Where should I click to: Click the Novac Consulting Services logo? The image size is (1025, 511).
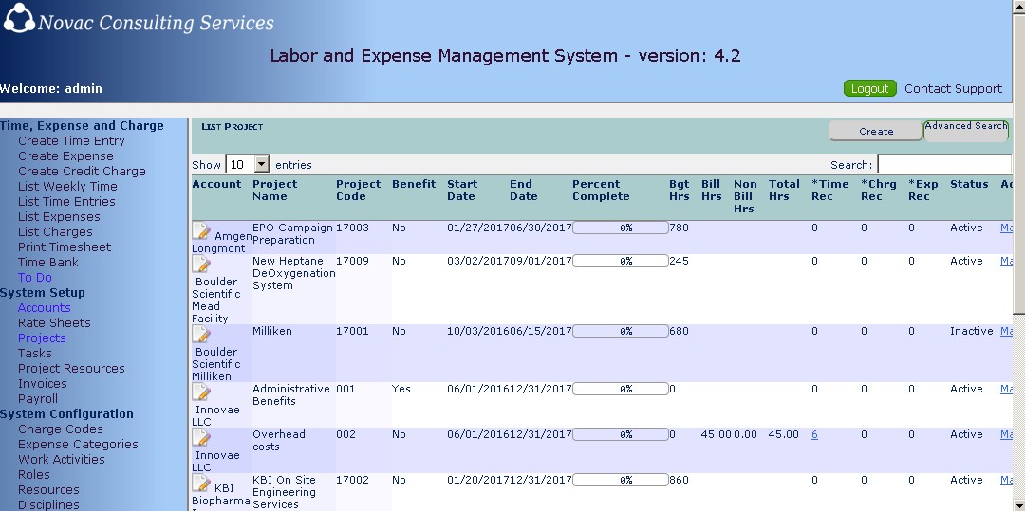tap(19, 19)
